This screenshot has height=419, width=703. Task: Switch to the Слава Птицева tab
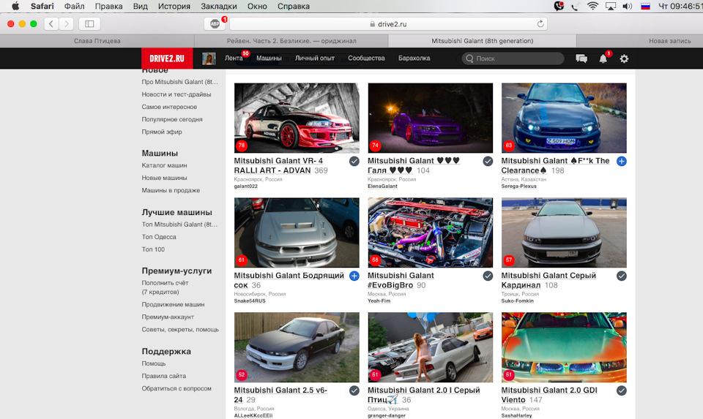[97, 41]
